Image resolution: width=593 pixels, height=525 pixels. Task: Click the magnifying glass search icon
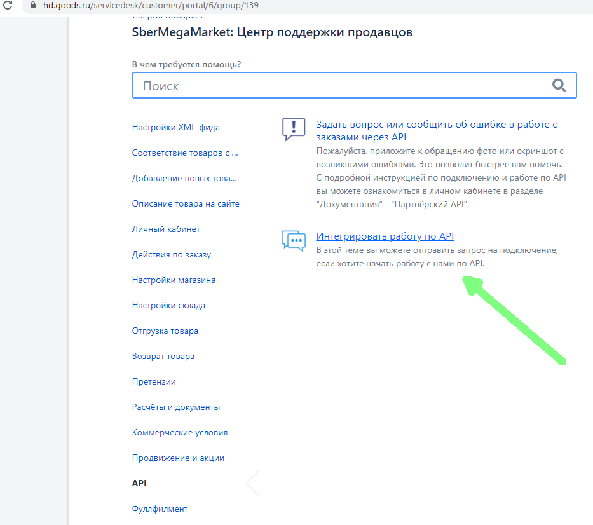(x=559, y=86)
